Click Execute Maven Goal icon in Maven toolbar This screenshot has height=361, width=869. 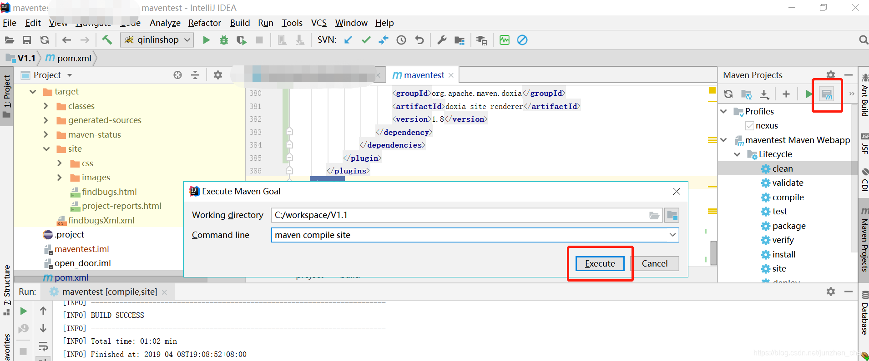click(827, 94)
